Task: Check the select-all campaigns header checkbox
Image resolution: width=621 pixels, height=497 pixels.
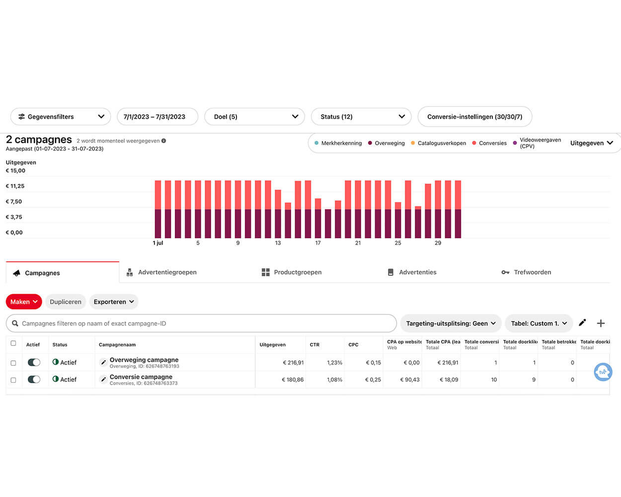Action: pos(13,343)
